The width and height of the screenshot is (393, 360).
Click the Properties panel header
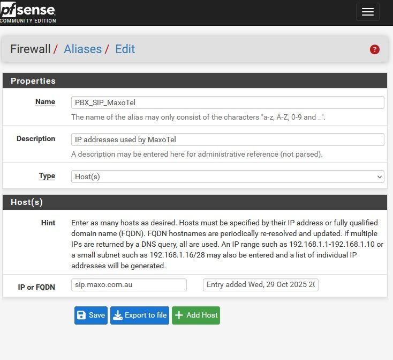pyautogui.click(x=194, y=81)
